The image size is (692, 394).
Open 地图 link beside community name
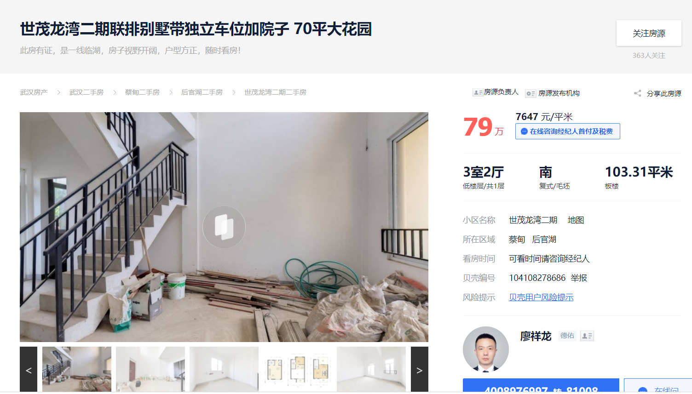[x=576, y=220]
